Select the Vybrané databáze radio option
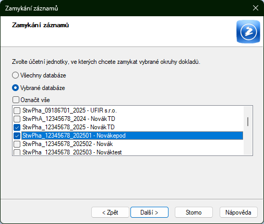The height and width of the screenshot is (224, 264). point(15,88)
